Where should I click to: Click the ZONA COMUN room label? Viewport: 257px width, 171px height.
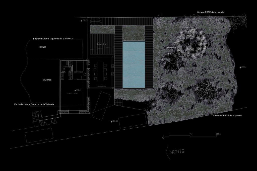tap(73, 93)
